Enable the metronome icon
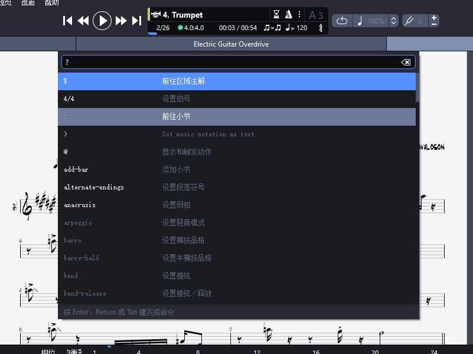This screenshot has width=473, height=354. click(x=288, y=13)
